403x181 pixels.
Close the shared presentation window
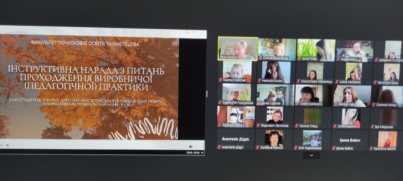pos(202,32)
